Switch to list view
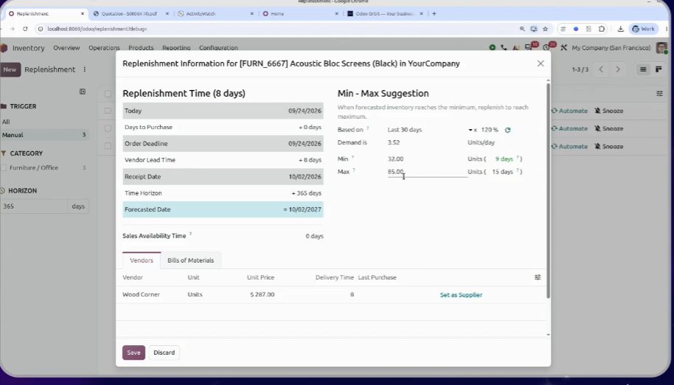 pos(643,69)
